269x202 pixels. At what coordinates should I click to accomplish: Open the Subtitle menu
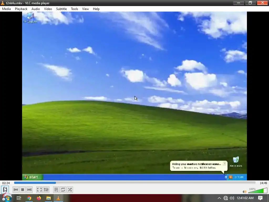pos(61,9)
